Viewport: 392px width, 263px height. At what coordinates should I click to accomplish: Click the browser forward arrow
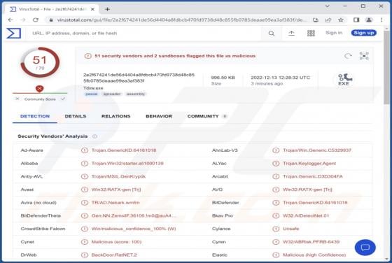23,20
